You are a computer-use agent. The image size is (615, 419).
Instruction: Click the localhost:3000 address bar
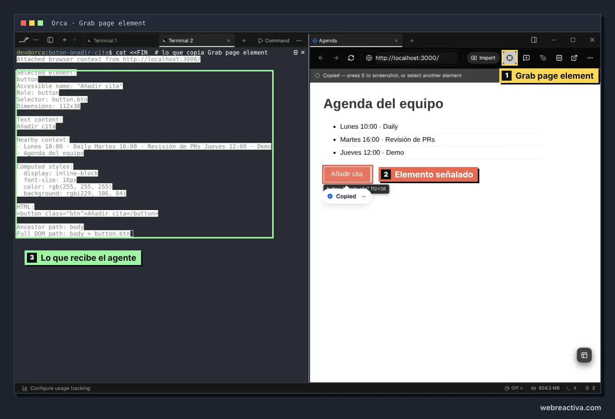point(411,58)
